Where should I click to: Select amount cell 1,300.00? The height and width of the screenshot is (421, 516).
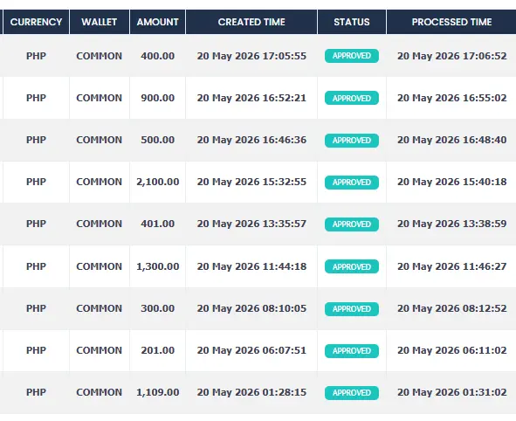[x=158, y=266]
